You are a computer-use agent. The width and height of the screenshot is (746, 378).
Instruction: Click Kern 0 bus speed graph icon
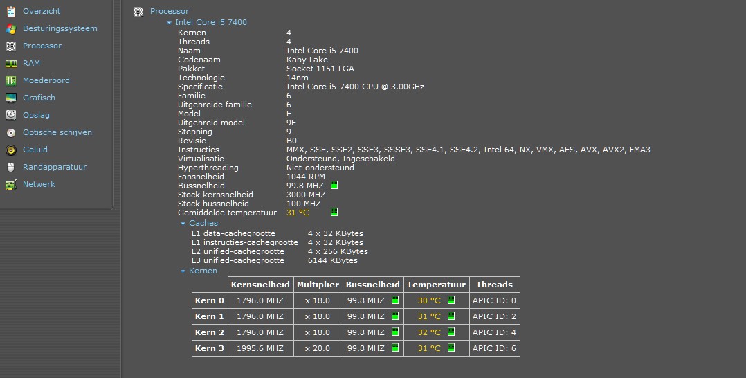[x=395, y=300]
